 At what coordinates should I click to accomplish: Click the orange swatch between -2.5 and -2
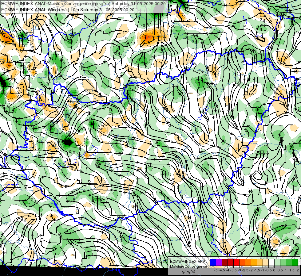click(248, 263)
